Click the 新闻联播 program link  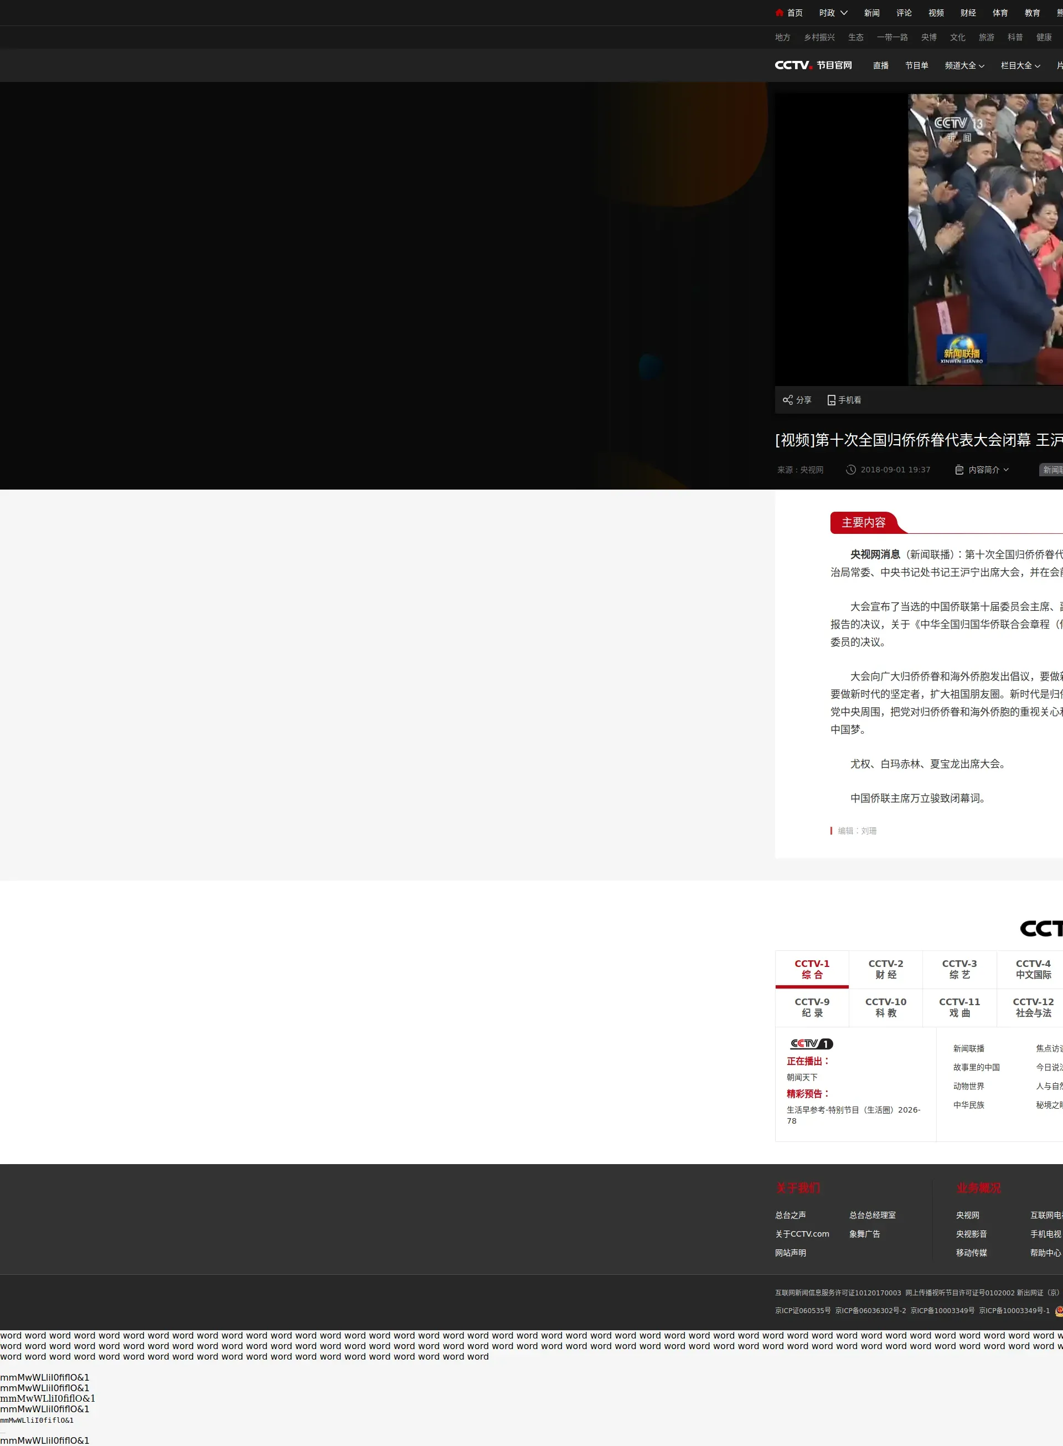tap(968, 1048)
